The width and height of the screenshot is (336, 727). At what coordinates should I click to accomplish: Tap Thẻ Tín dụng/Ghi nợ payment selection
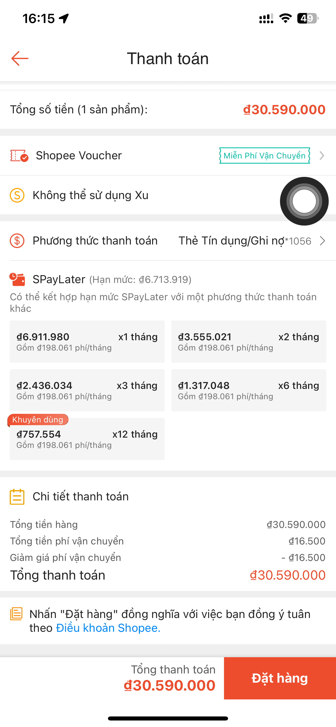point(245,241)
